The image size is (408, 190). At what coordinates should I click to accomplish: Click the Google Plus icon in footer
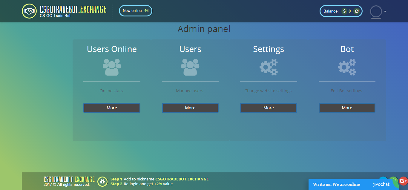point(403,181)
